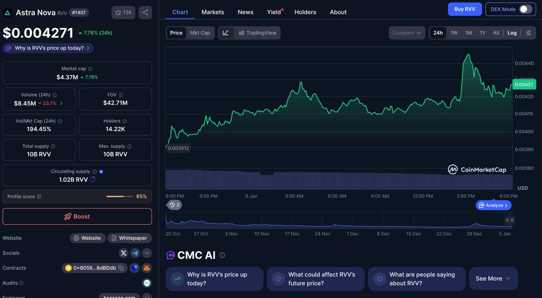Click the Max. supply info icon
The width and height of the screenshot is (542, 298).
(x=129, y=146)
